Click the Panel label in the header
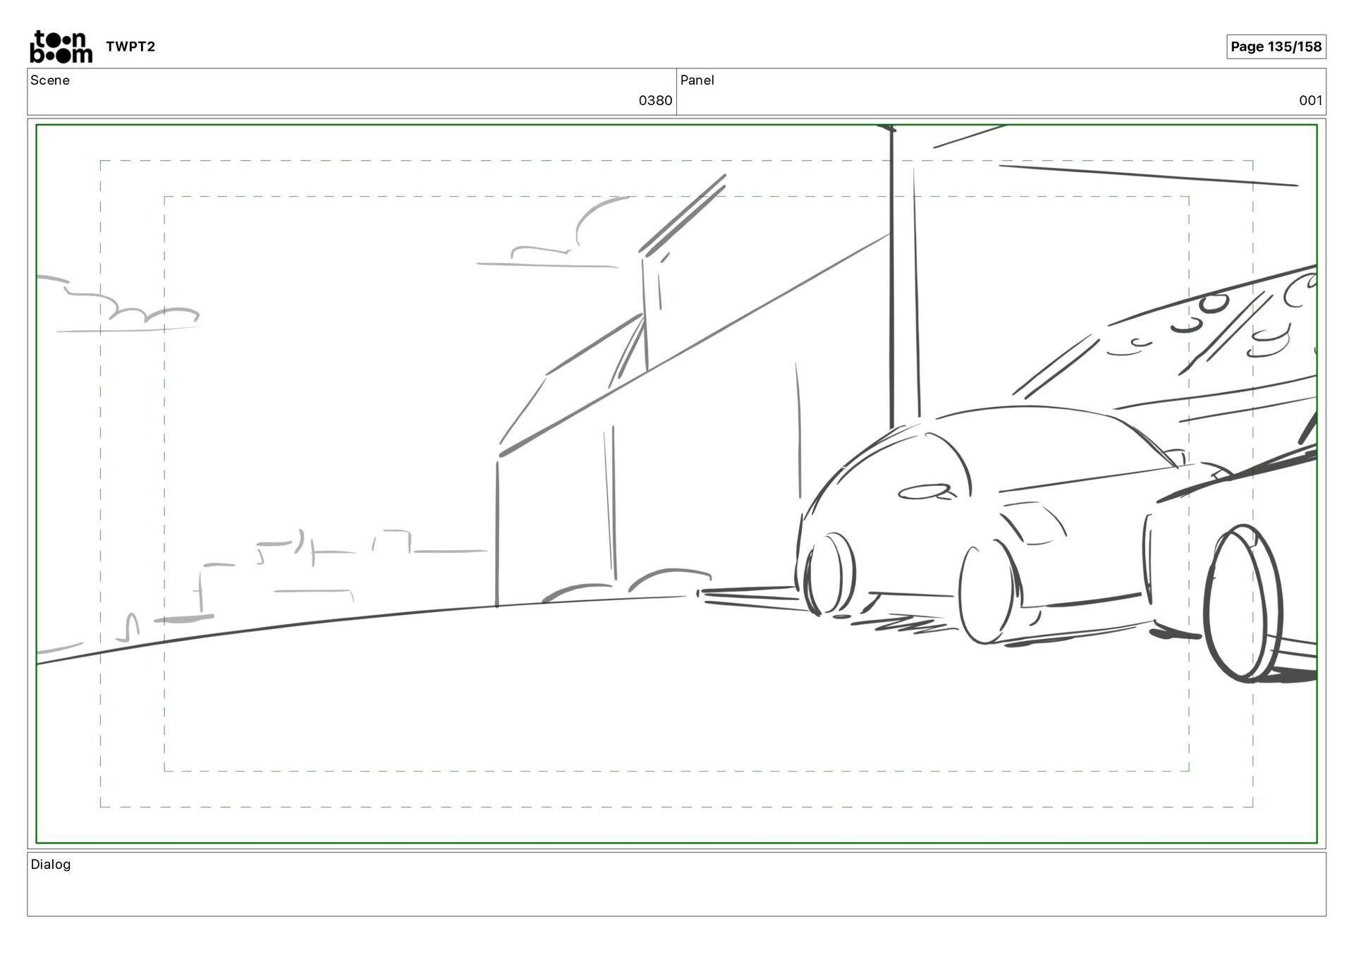Viewport: 1354px width, 957px height. pyautogui.click(x=697, y=80)
